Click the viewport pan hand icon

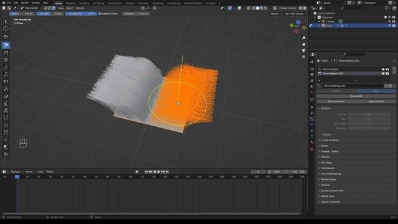[x=303, y=44]
